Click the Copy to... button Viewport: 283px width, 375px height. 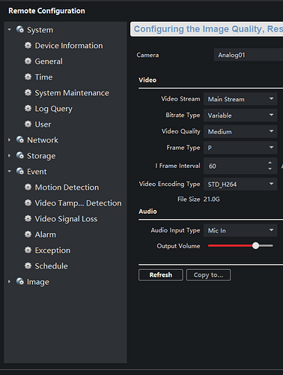208,275
